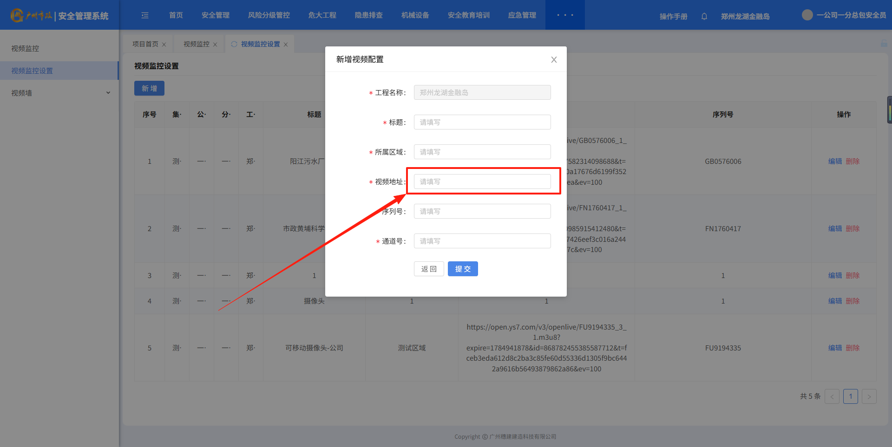
Task: Close the 视频监控 tab with its X
Action: coord(215,45)
